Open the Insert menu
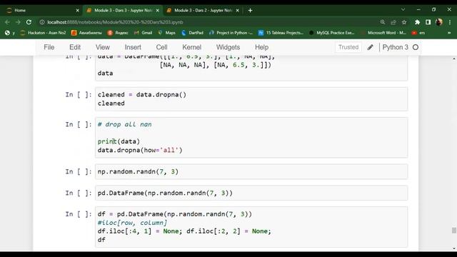 pos(133,47)
